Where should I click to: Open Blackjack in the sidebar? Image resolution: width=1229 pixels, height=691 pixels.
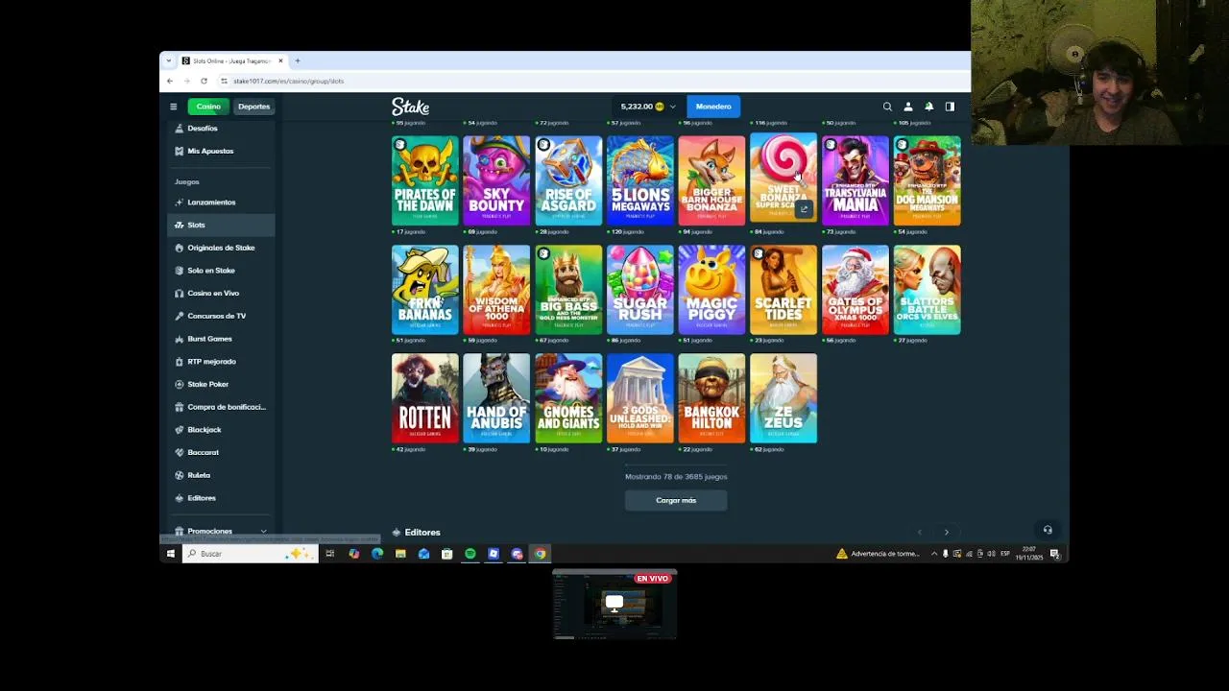click(222, 430)
